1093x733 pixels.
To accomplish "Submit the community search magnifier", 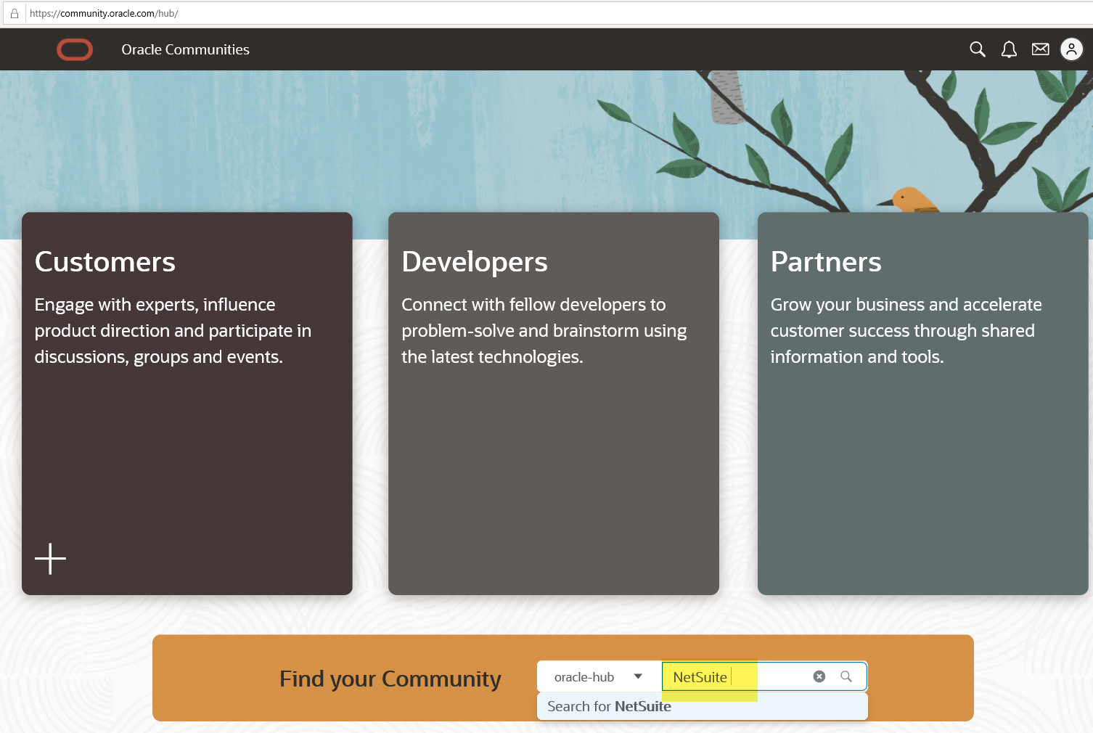I will click(846, 676).
